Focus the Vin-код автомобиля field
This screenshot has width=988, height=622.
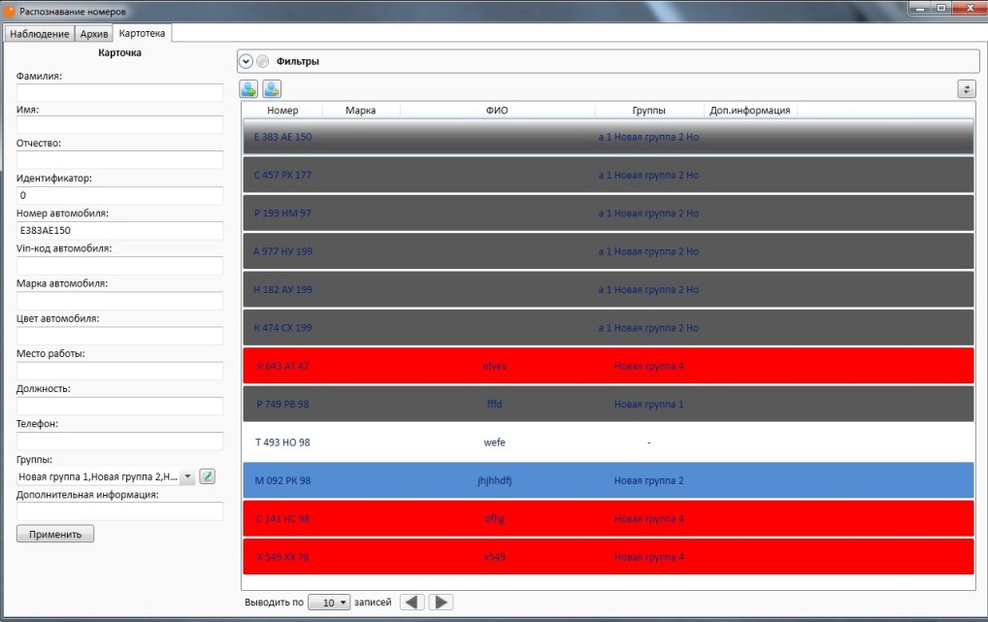(x=119, y=265)
